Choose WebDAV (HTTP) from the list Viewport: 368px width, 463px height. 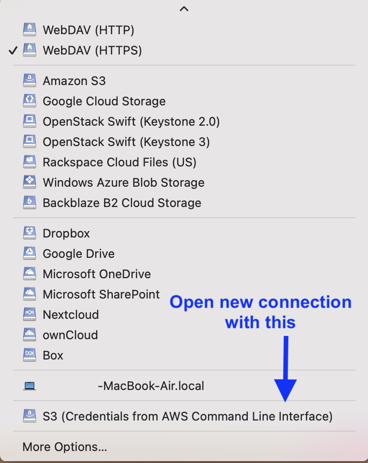(88, 30)
